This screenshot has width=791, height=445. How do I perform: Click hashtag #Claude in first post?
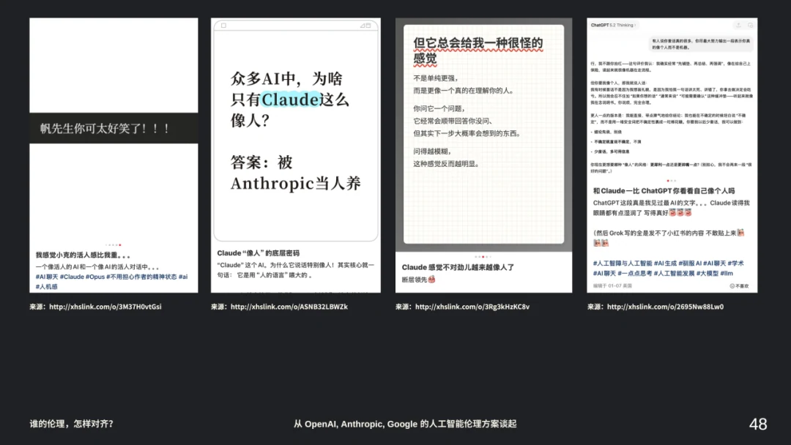[x=72, y=277]
